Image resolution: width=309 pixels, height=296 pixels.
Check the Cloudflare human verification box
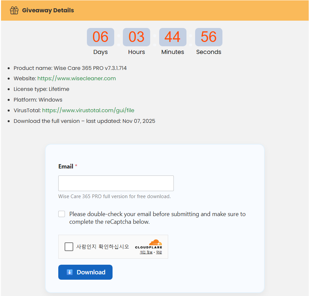[69, 247]
